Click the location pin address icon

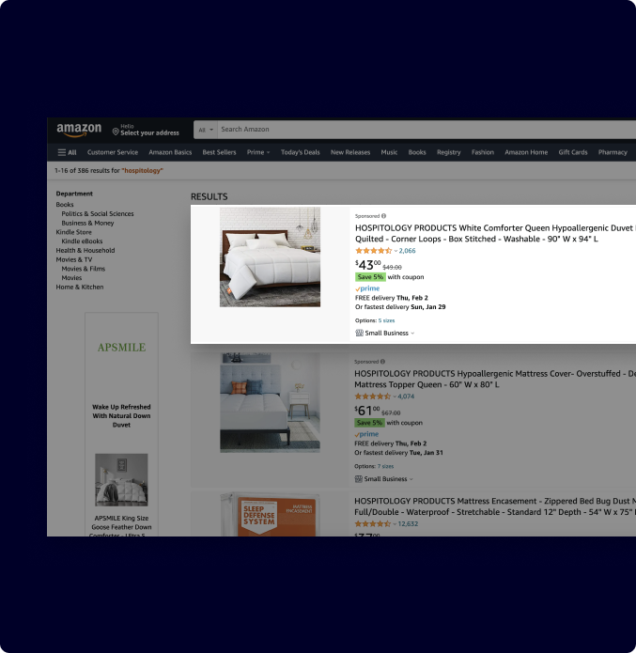[x=116, y=132]
